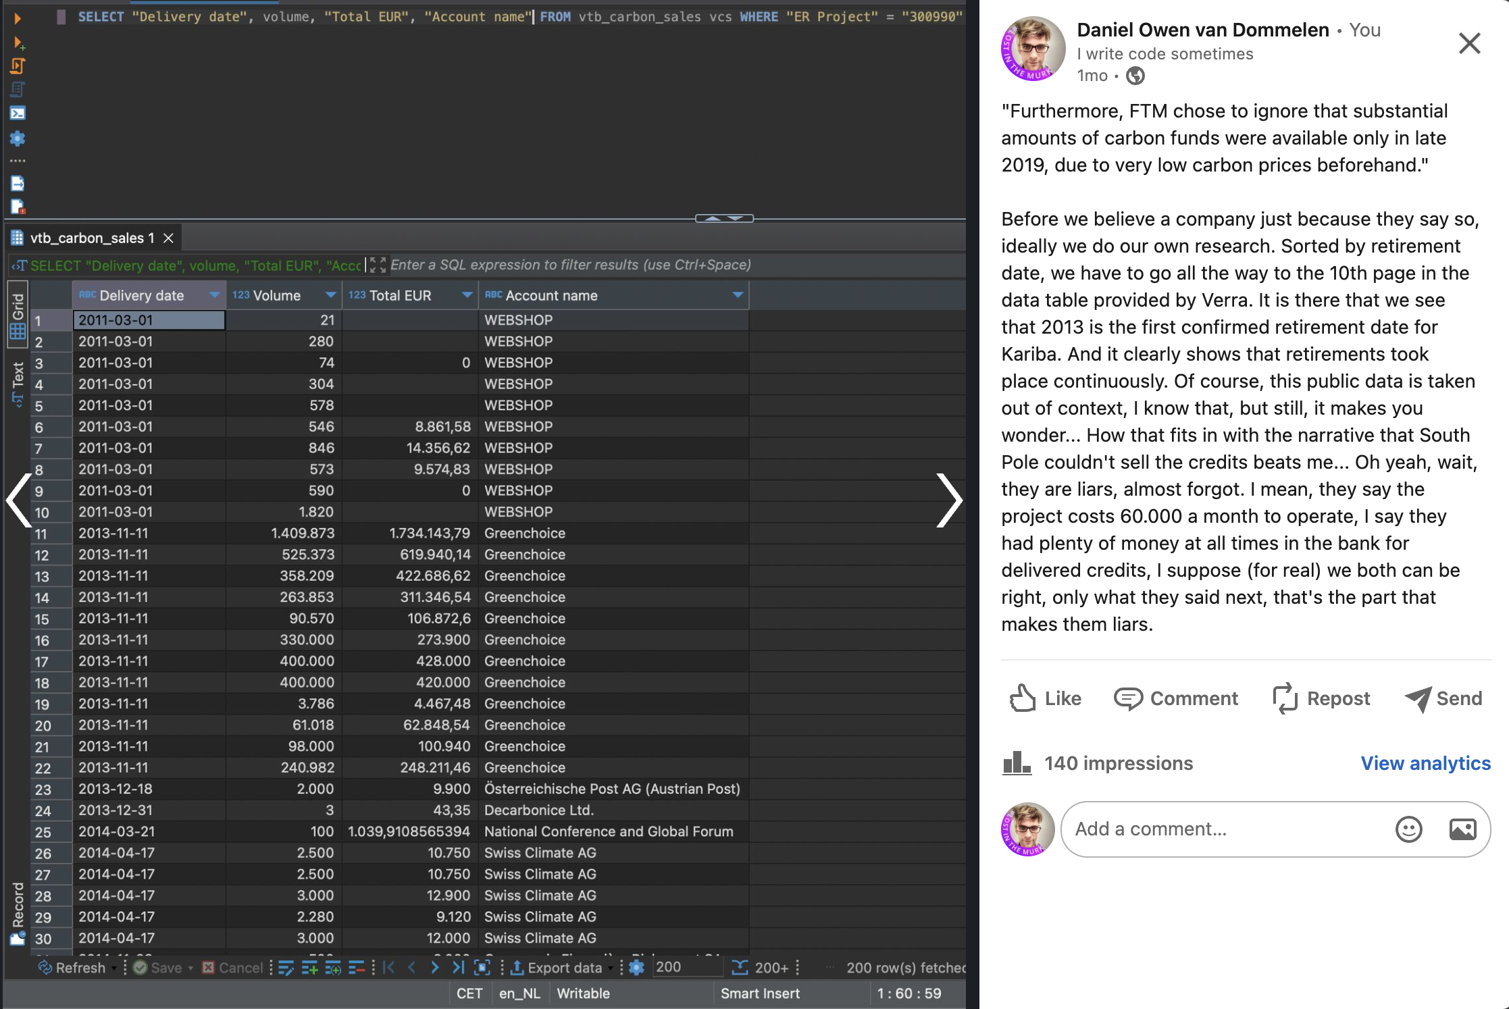Click the edit cell value icon in bottom toolbar

click(x=286, y=968)
